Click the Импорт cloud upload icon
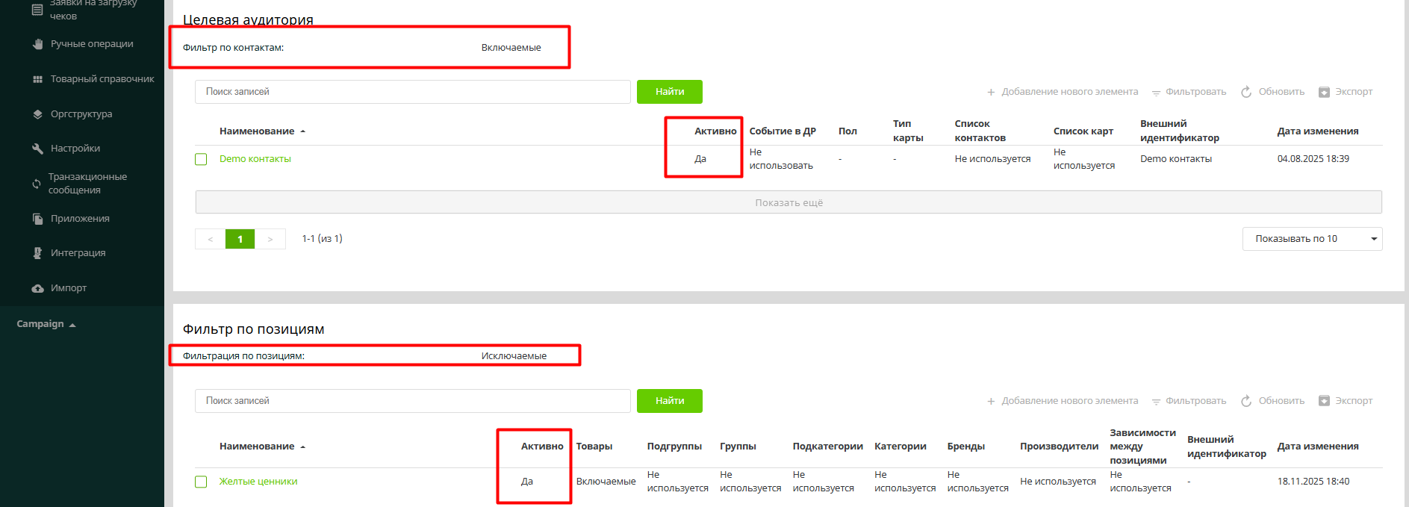Screen dimensions: 1409x507 (x=37, y=288)
